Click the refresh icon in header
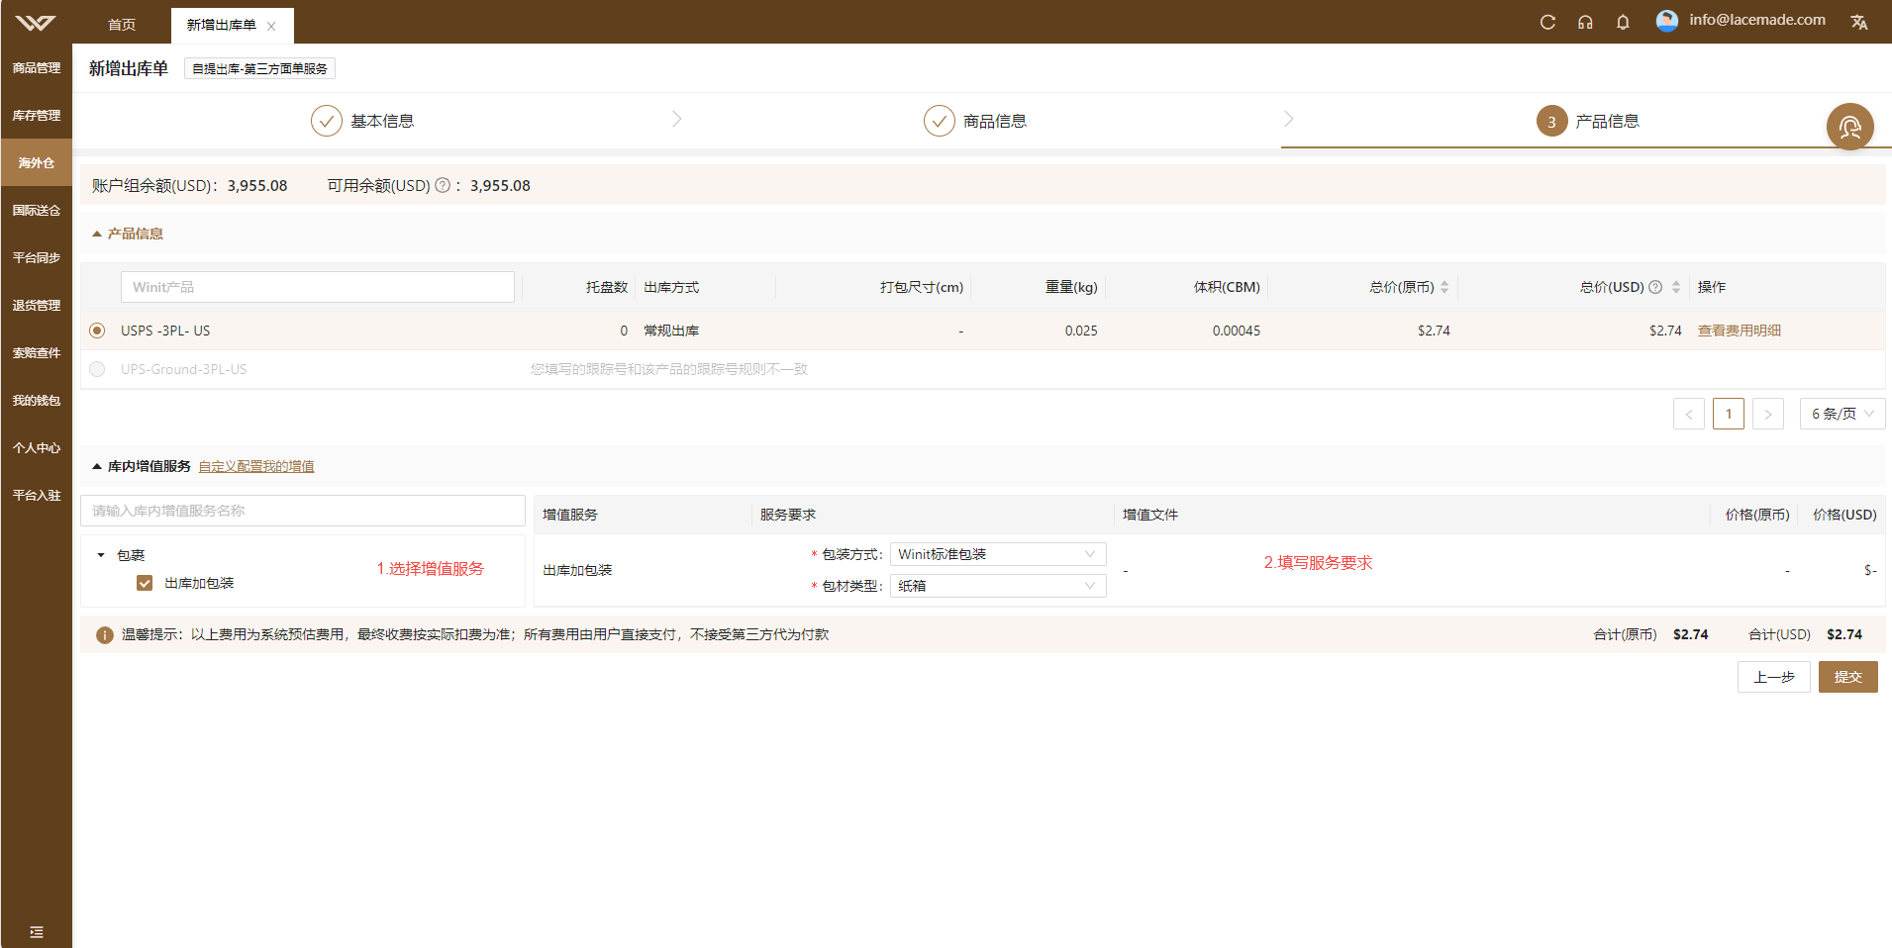Screen dimensions: 1892x948 point(1547,22)
